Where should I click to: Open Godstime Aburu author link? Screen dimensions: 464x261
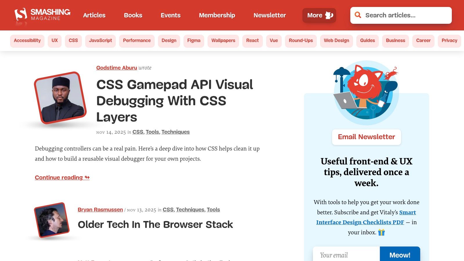click(117, 68)
